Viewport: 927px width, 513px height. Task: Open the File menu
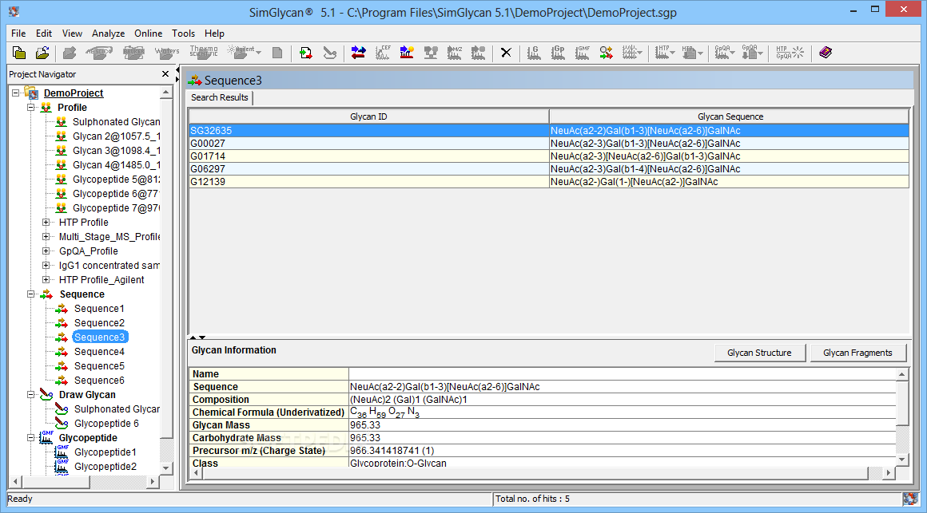pyautogui.click(x=18, y=34)
